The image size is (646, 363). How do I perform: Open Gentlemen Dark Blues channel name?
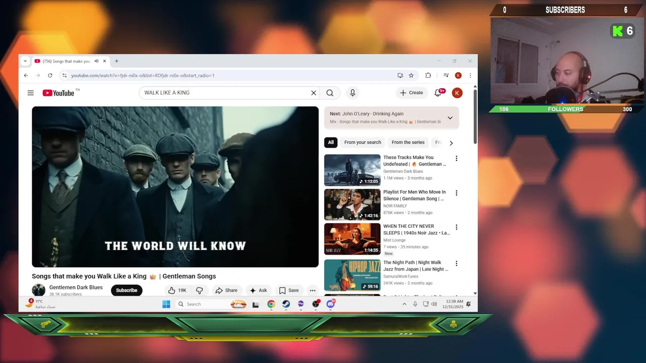pyautogui.click(x=76, y=287)
